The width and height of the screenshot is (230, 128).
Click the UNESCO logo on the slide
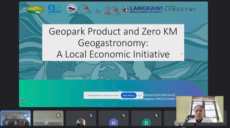55,10
